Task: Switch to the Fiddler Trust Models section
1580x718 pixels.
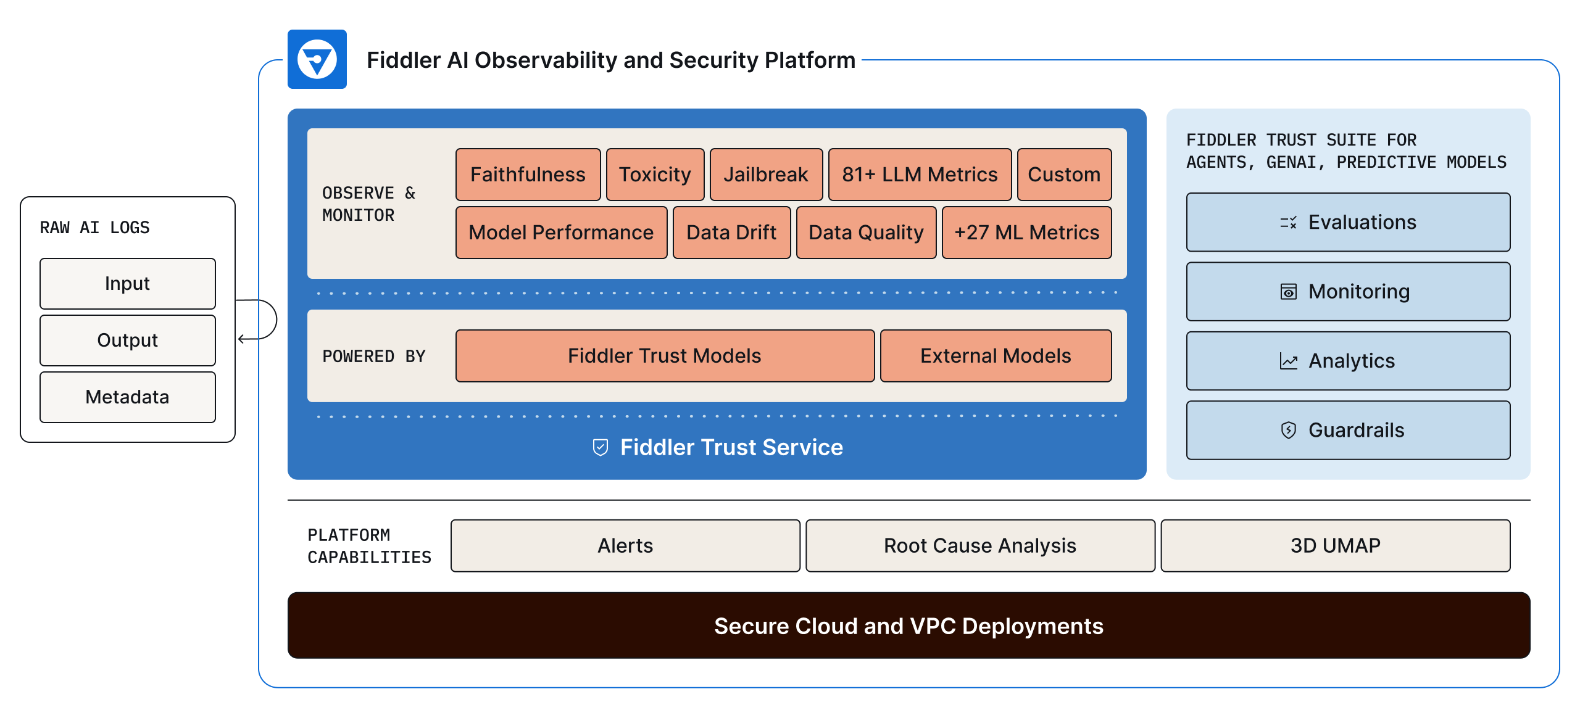Action: click(x=664, y=355)
